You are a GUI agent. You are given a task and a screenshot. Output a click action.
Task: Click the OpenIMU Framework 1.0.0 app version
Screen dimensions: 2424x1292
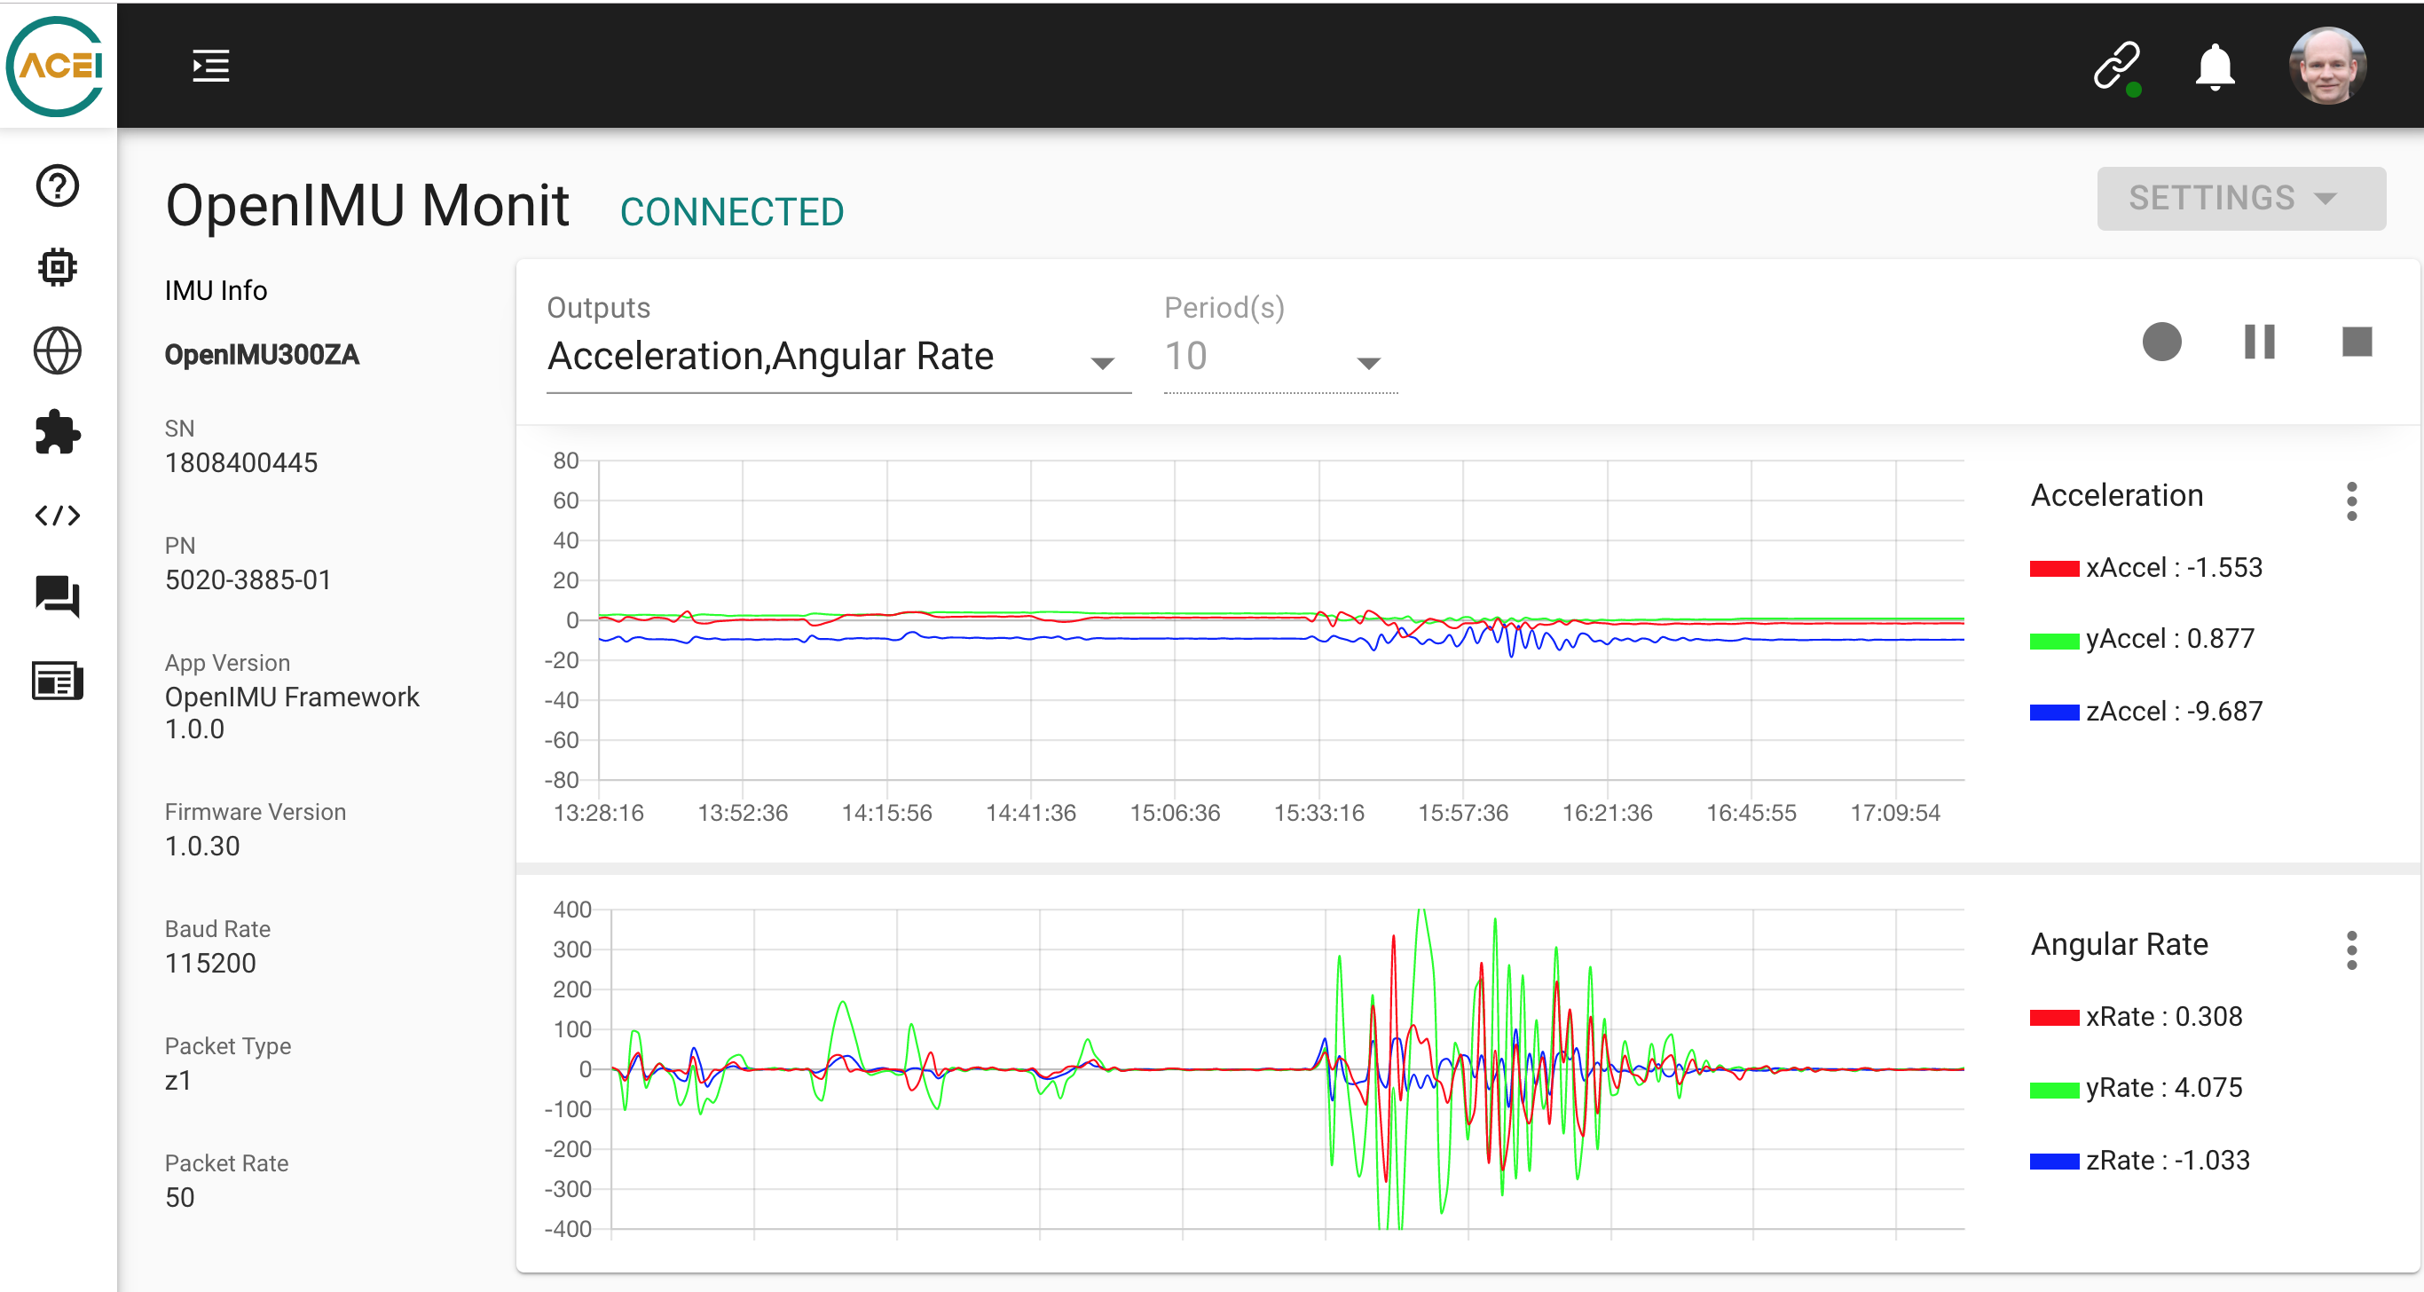tap(292, 713)
